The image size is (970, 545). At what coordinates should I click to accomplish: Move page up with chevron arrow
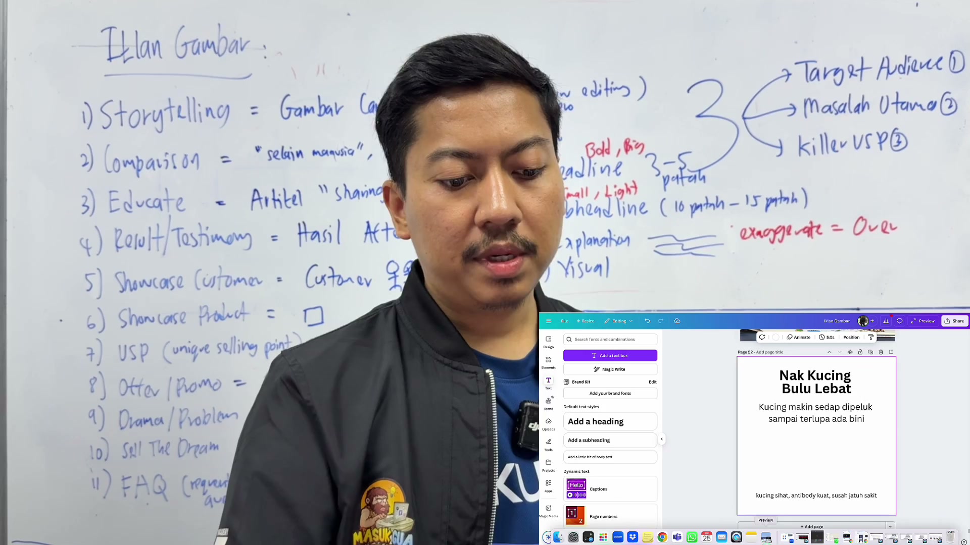click(829, 352)
